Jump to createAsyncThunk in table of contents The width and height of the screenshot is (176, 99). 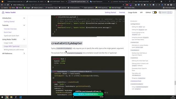[136, 81]
